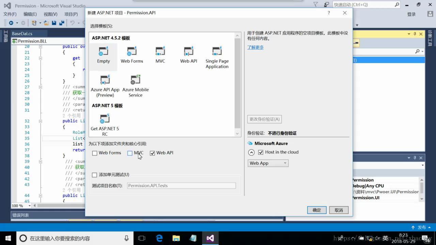
Task: Pick the Azure Mobile Service template
Action: [x=136, y=86]
